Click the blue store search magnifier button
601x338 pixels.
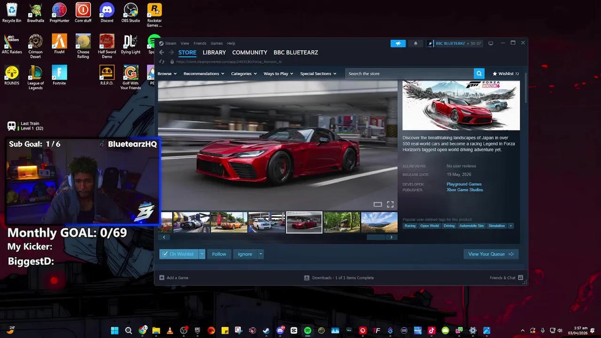(479, 74)
